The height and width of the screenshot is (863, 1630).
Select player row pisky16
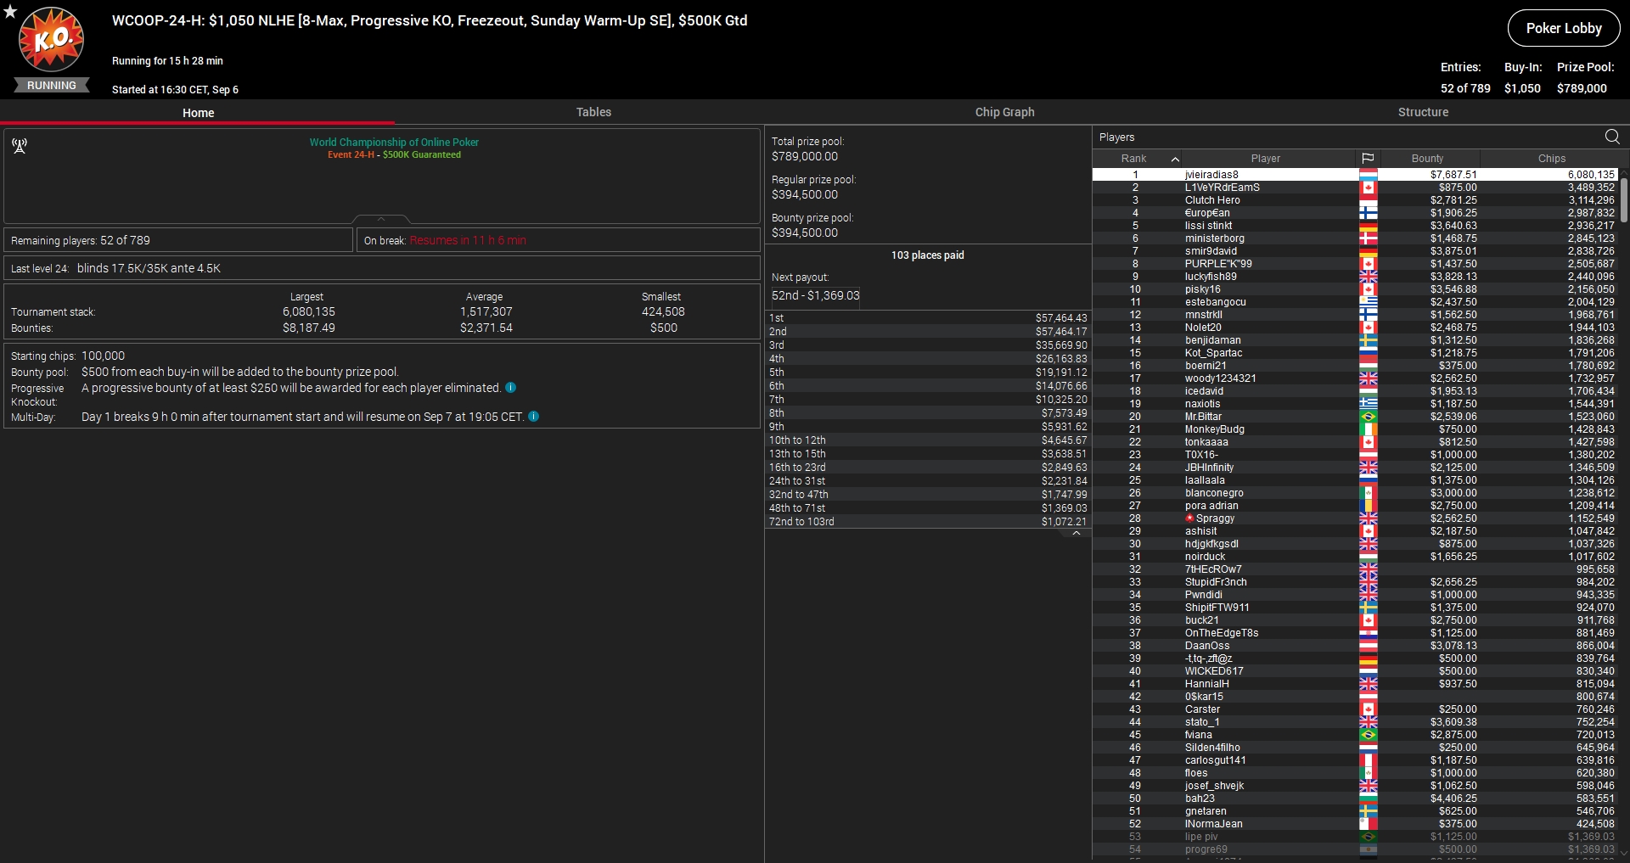coord(1356,289)
